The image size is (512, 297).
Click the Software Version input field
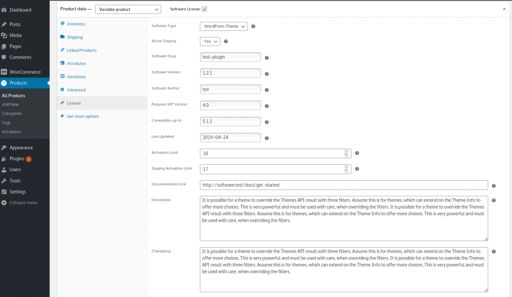coord(230,73)
